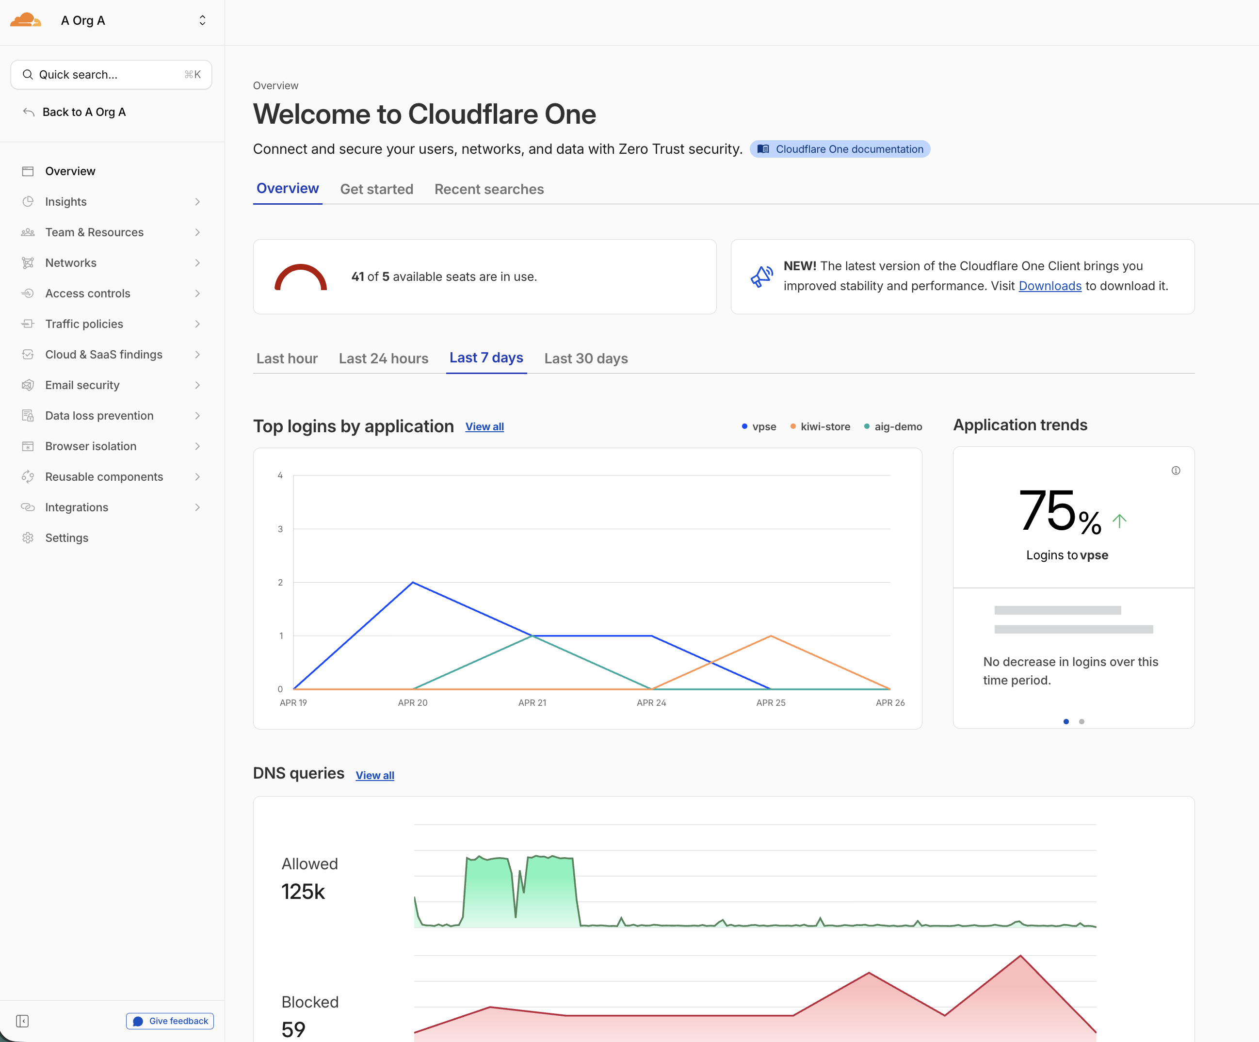Select the Last 30 days time range

tap(586, 358)
